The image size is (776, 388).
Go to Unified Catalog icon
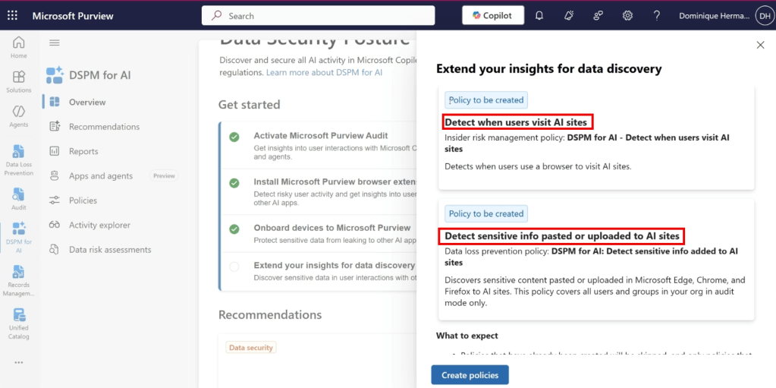pyautogui.click(x=18, y=322)
